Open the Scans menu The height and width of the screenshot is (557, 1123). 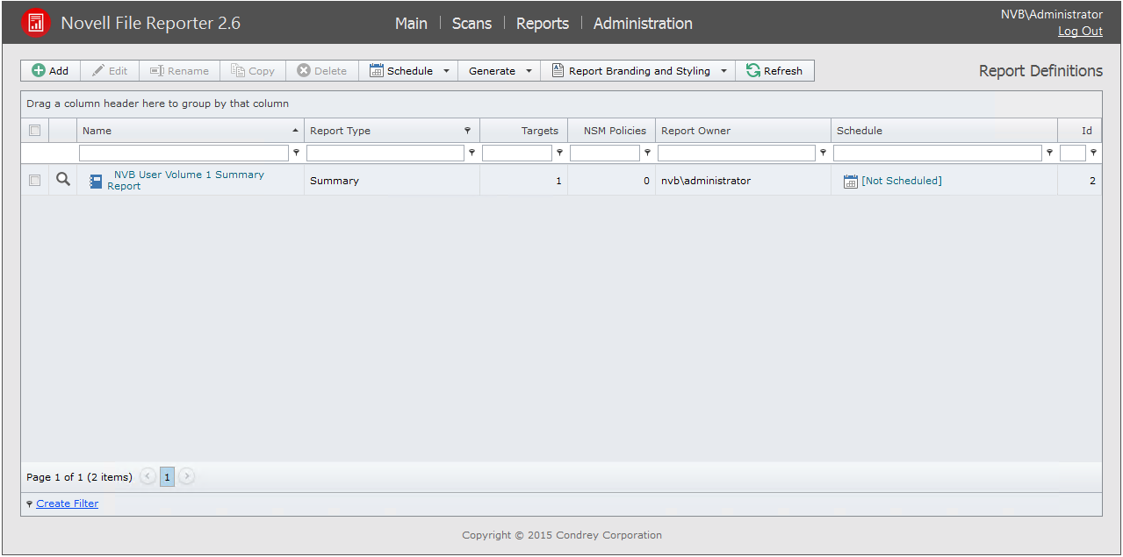coord(472,24)
